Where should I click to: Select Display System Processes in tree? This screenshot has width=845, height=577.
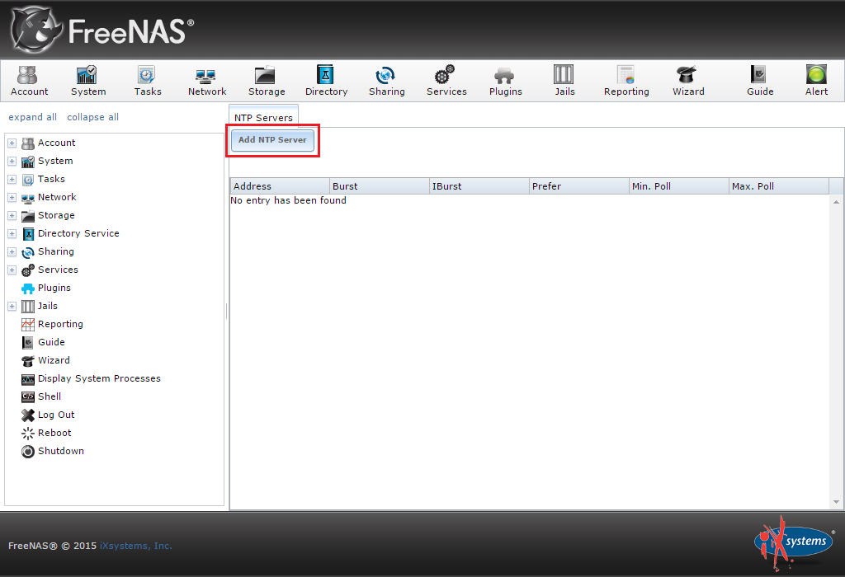click(99, 379)
